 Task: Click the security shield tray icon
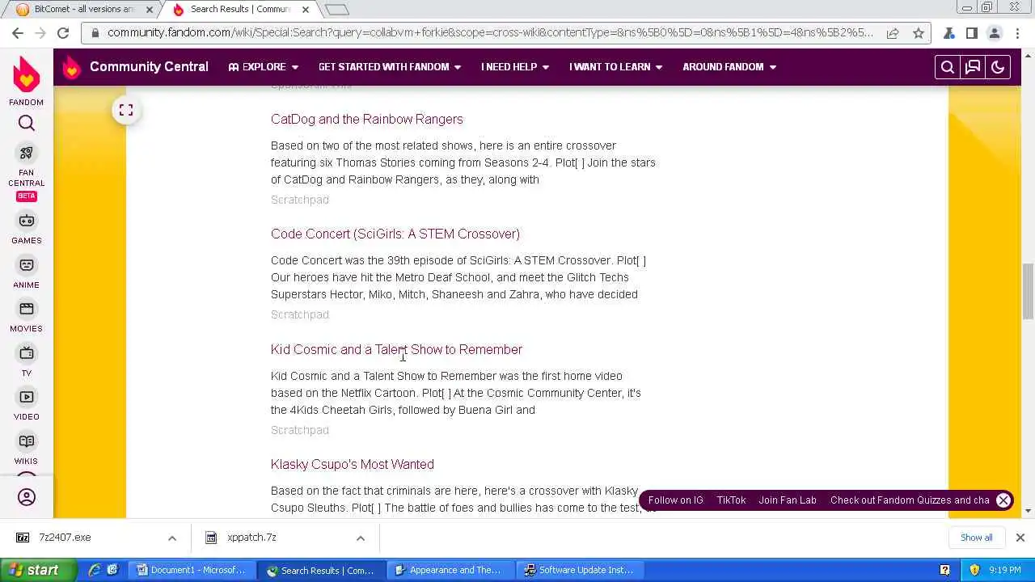tap(974, 570)
